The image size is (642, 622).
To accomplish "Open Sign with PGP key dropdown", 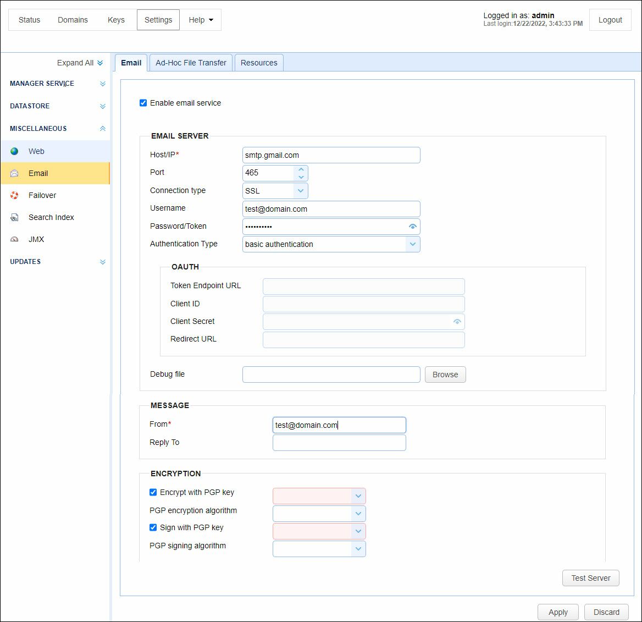I will (x=358, y=531).
